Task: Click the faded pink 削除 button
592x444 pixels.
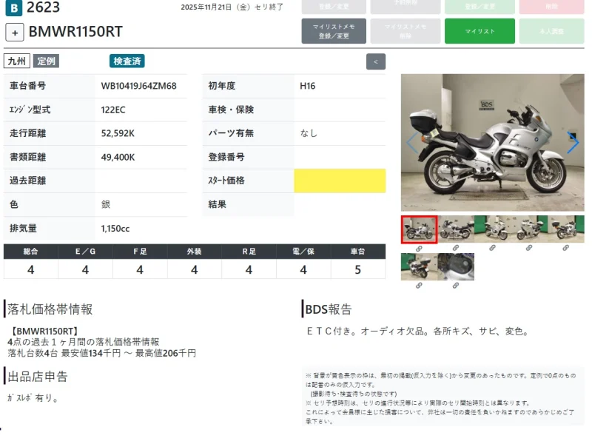Action: (551, 7)
